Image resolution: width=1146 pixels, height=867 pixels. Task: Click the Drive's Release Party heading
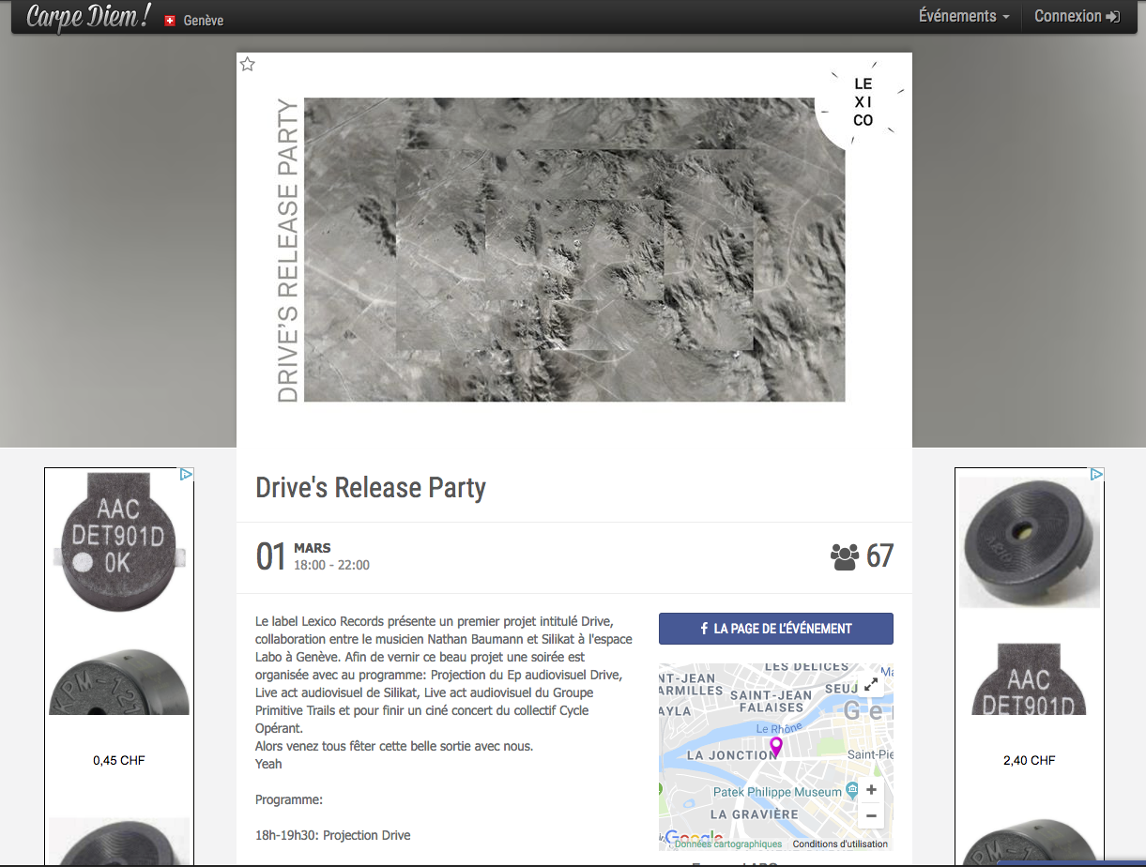pyautogui.click(x=371, y=488)
